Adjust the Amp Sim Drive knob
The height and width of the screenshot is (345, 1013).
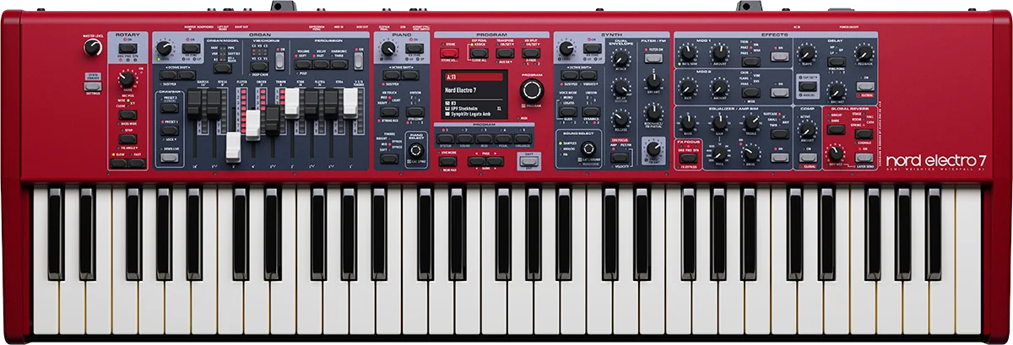click(751, 154)
